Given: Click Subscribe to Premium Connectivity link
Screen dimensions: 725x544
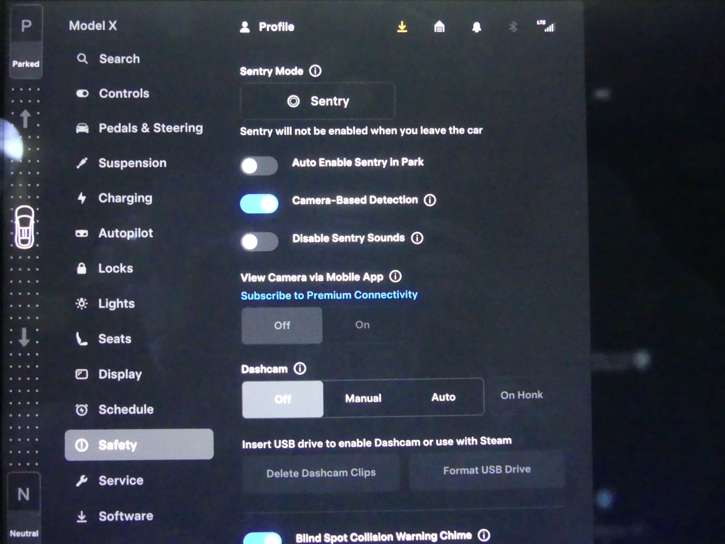Looking at the screenshot, I should (329, 295).
